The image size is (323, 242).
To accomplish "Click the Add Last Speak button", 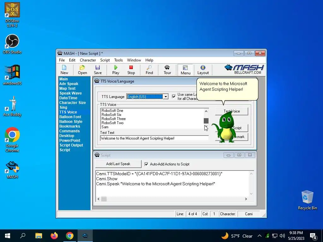I will point(118,164).
